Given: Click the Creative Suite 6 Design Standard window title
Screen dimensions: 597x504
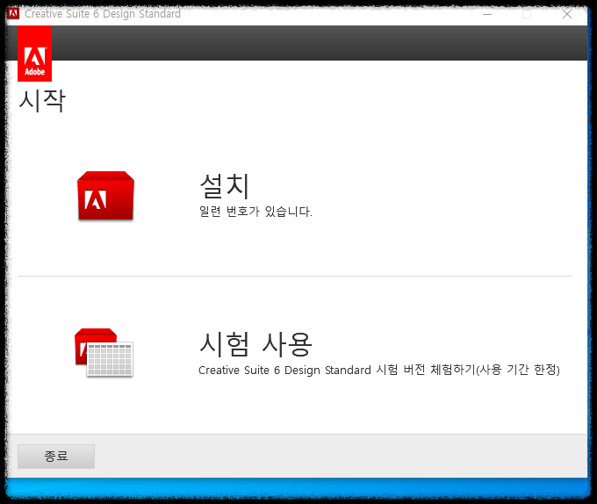Looking at the screenshot, I should pos(103,14).
